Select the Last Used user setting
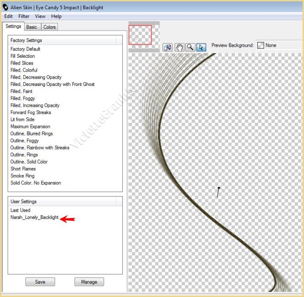This screenshot has width=304, height=297. [20, 210]
